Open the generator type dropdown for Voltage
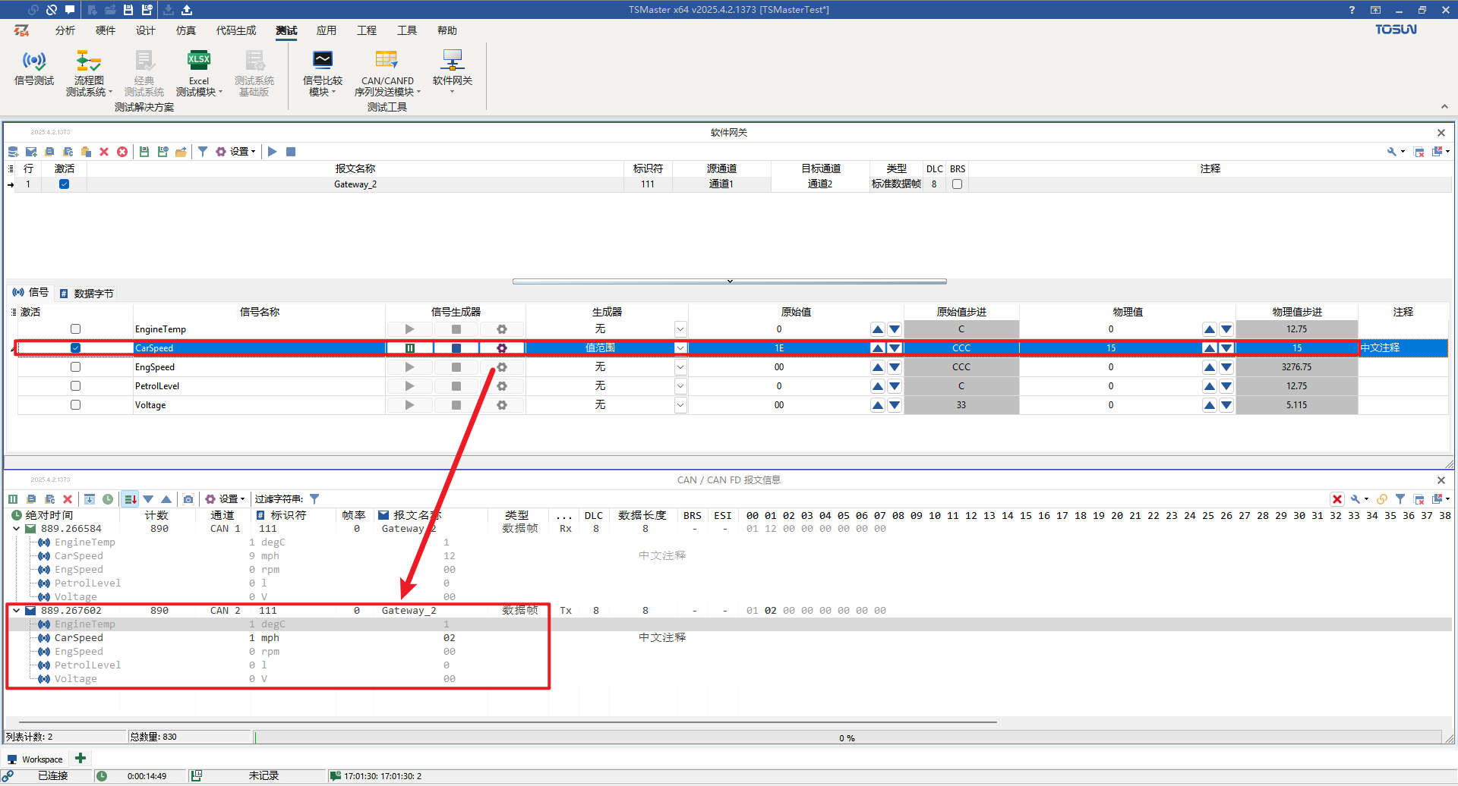 click(680, 405)
